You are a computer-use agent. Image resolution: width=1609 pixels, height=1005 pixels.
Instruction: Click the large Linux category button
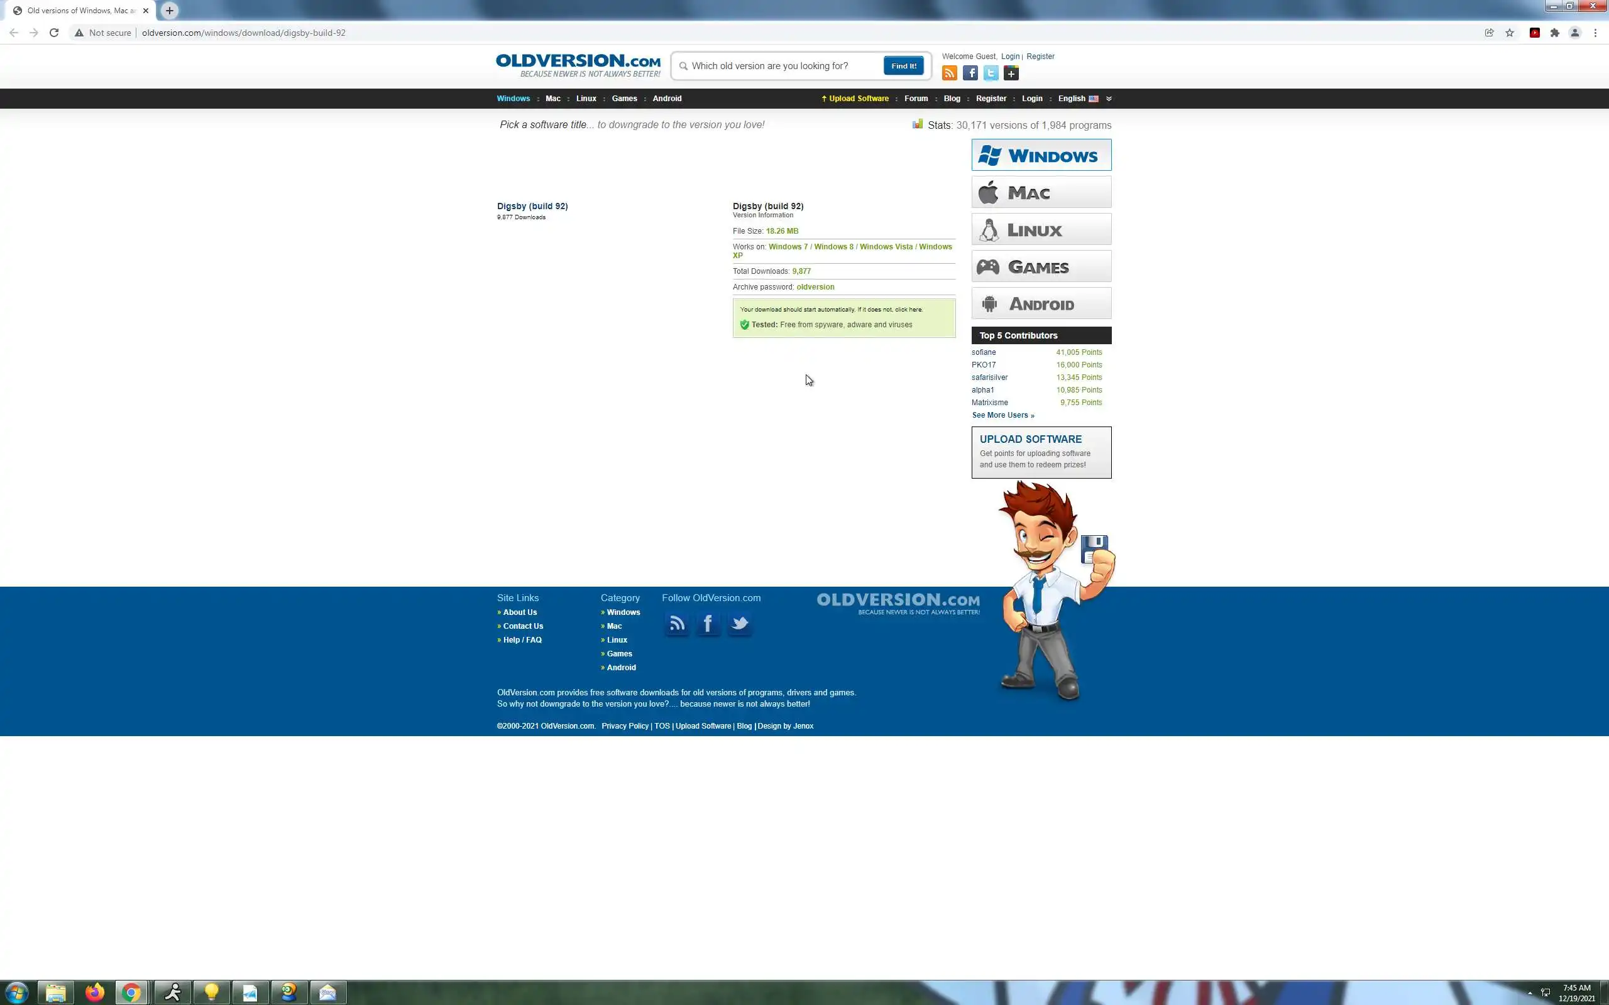point(1041,229)
